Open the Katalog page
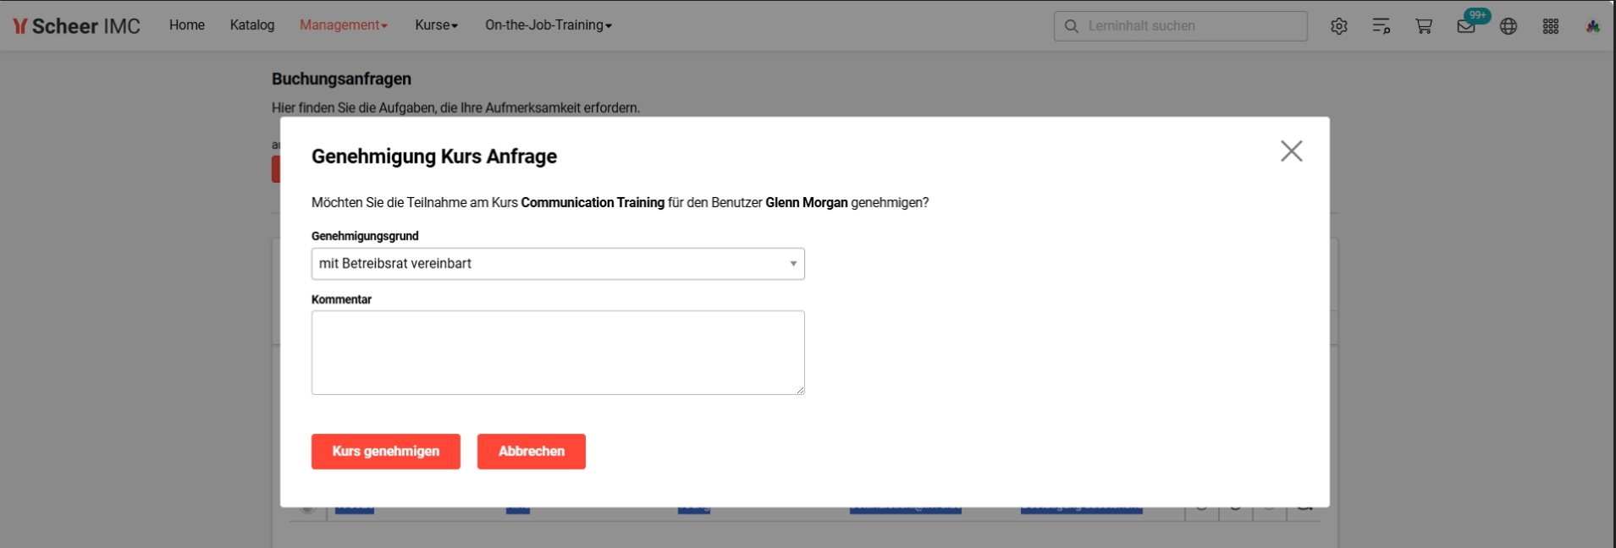1616x548 pixels. tap(252, 25)
